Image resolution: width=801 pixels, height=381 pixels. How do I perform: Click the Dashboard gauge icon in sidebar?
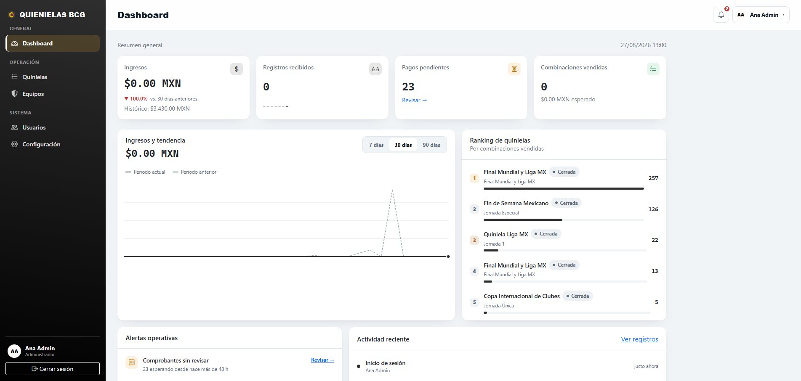(x=15, y=43)
